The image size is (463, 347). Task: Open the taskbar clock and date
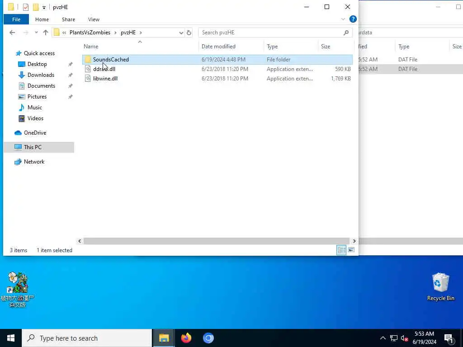(424, 338)
